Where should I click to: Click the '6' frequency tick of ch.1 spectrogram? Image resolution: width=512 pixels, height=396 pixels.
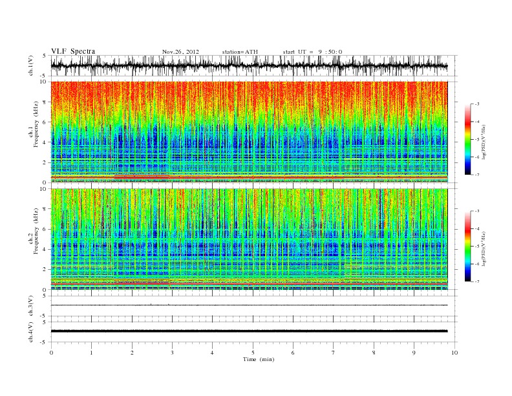(45, 122)
